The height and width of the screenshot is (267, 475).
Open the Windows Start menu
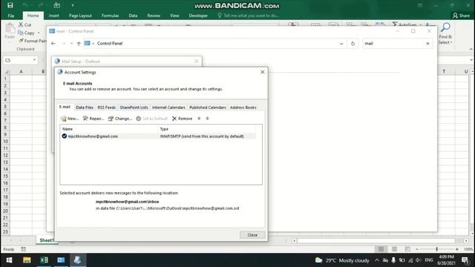click(9, 260)
